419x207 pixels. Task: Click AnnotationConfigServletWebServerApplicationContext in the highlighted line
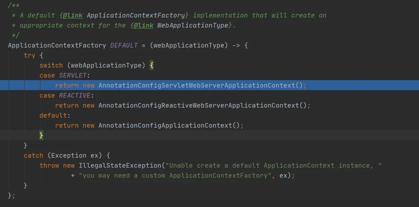(197, 85)
